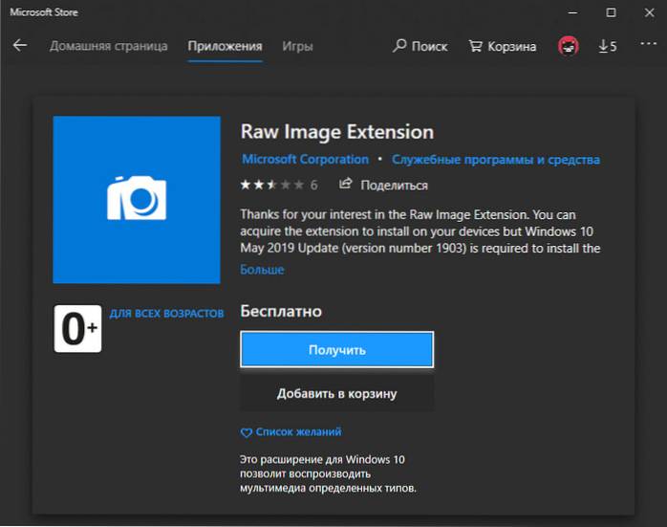Switch to the Домашняя страница tab
The height and width of the screenshot is (527, 667).
coord(108,46)
